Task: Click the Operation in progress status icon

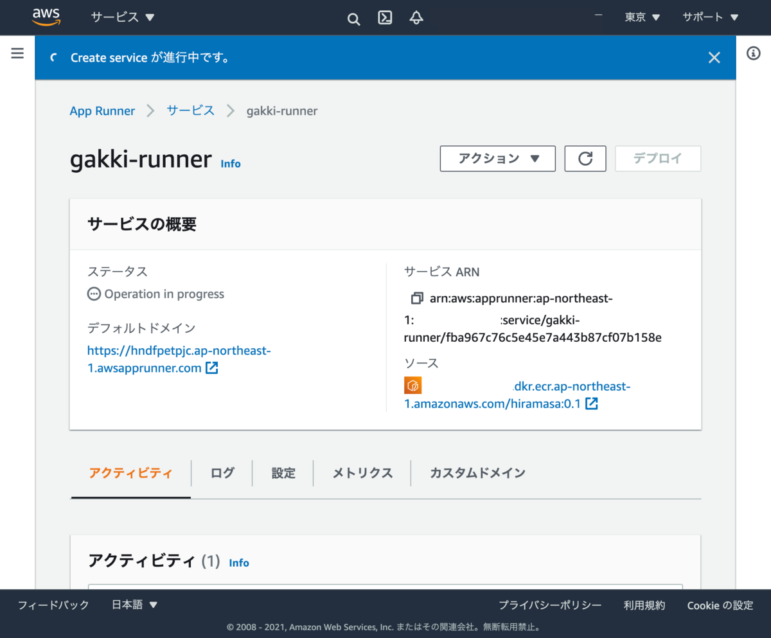Action: (94, 294)
